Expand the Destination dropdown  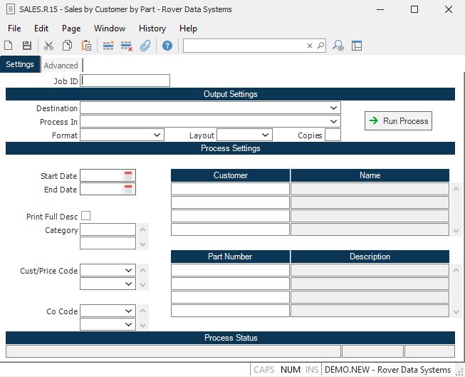(x=334, y=108)
